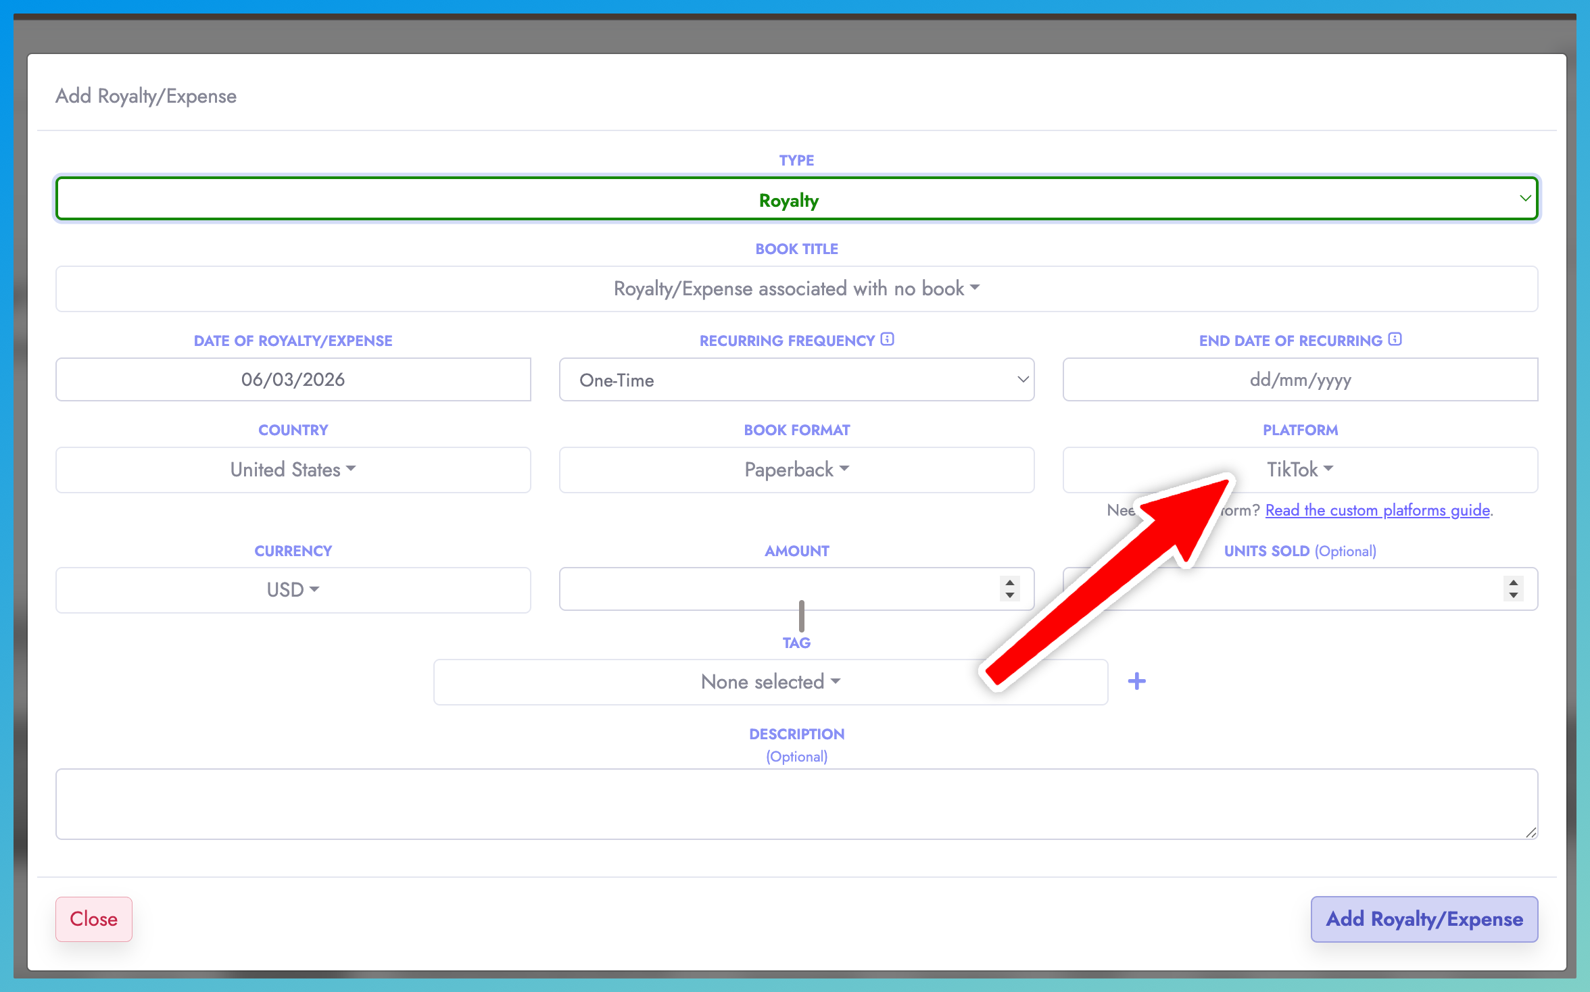Viewport: 1590px width, 992px height.
Task: Click the Add Royalty/Expense button
Action: [x=1424, y=919]
